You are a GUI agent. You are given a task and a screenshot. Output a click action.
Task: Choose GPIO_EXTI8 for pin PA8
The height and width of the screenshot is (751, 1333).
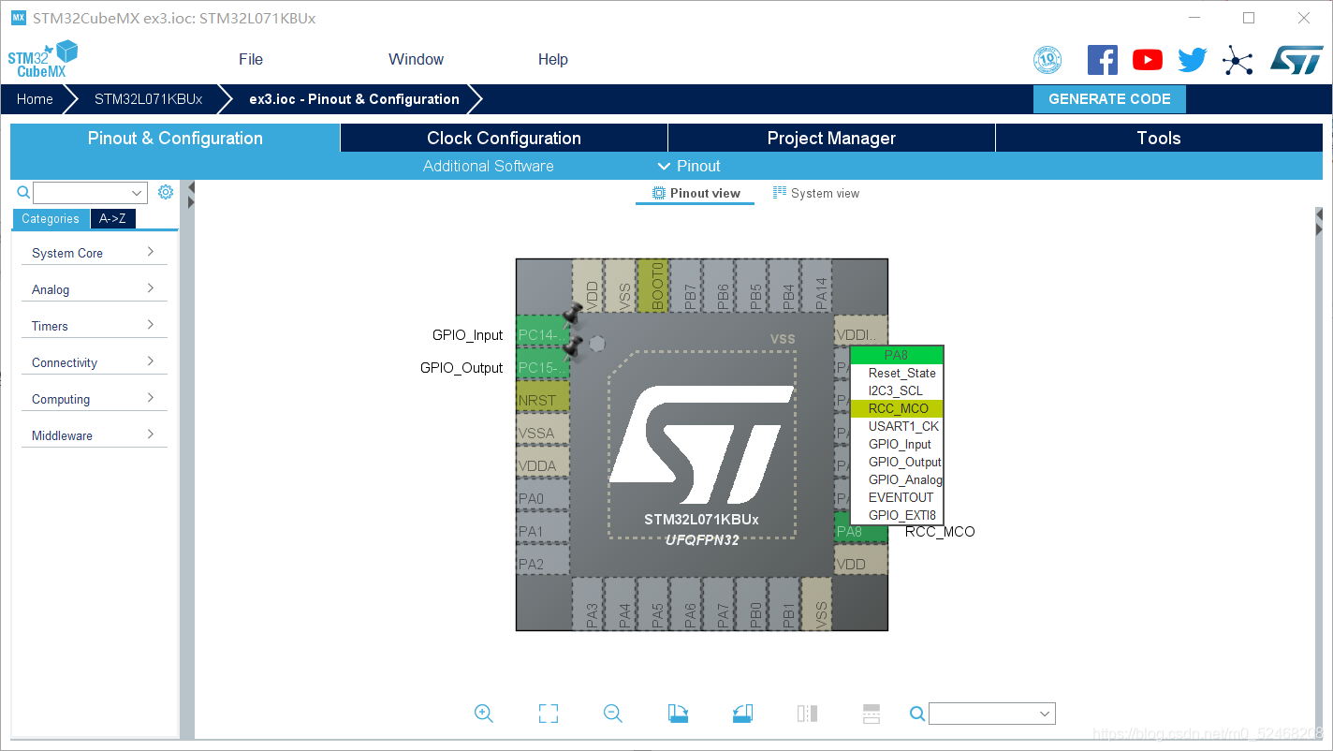[897, 515]
